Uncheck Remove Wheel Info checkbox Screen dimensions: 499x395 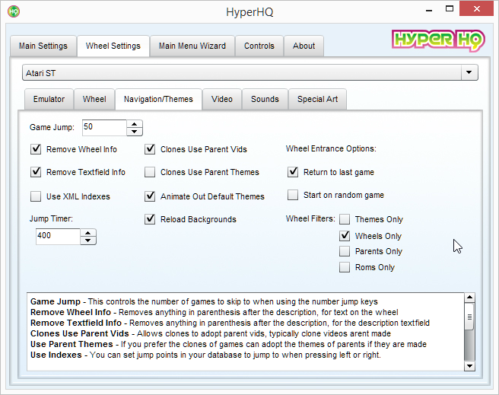click(x=36, y=149)
